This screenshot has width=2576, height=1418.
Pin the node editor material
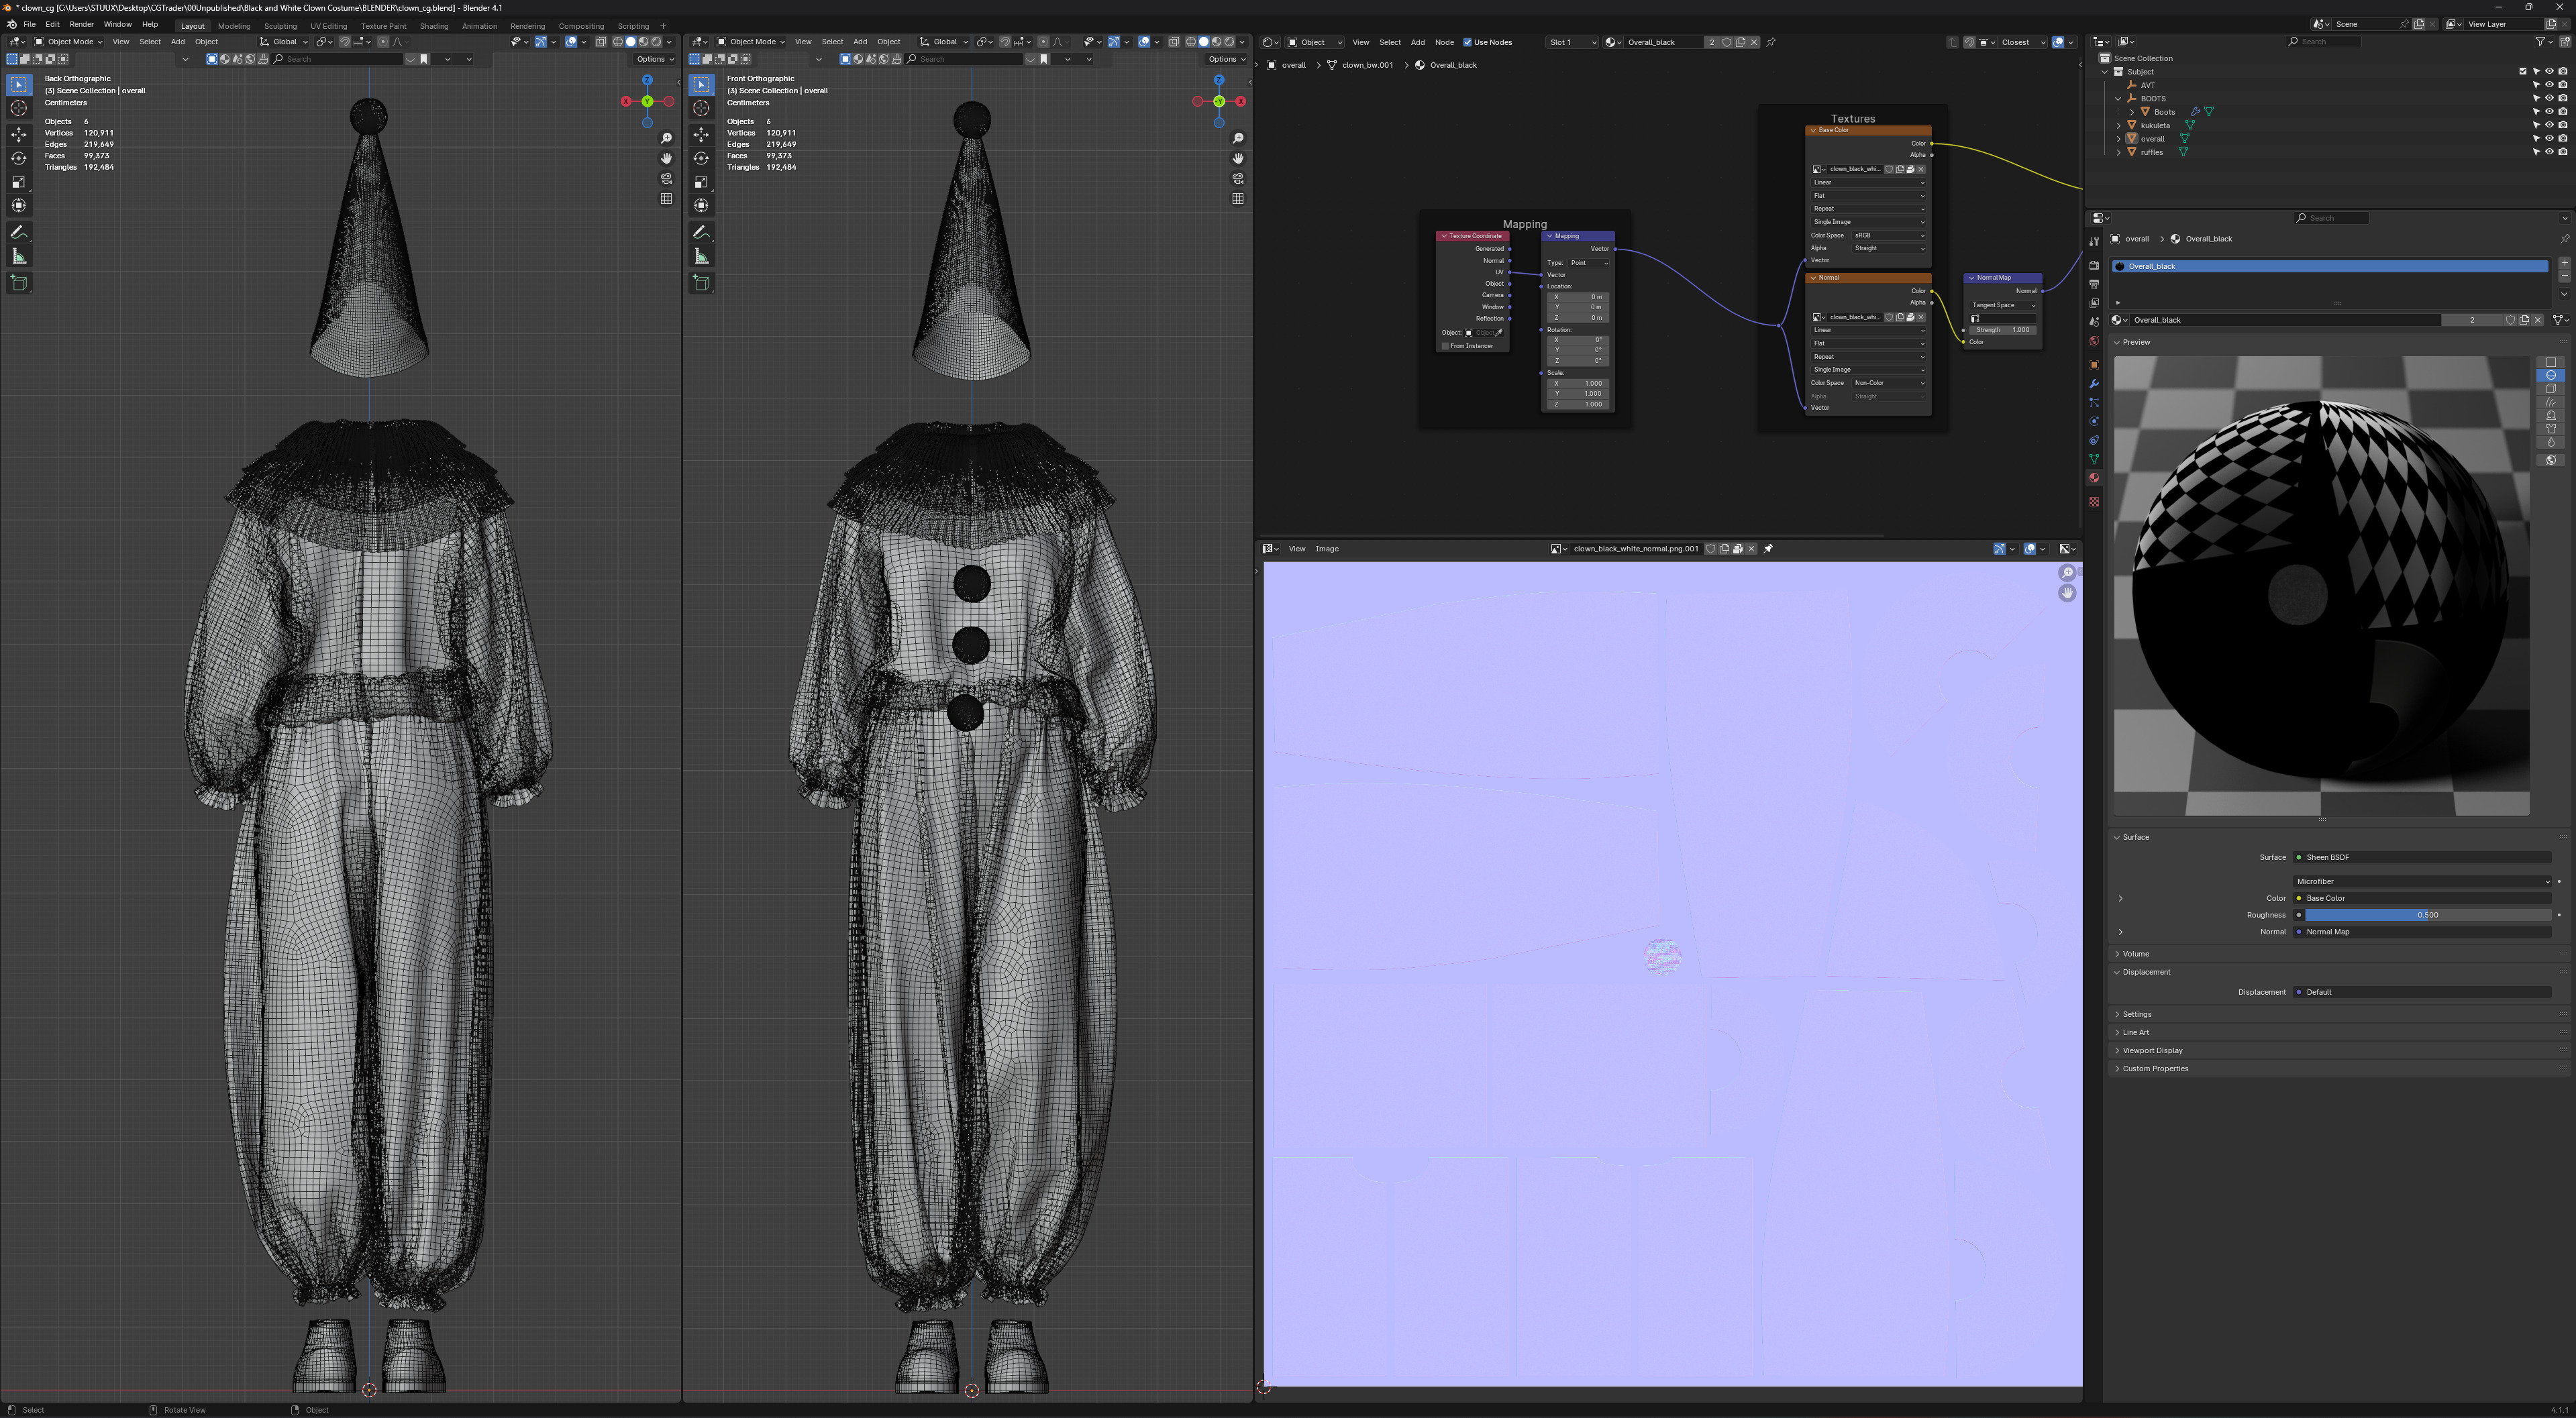coord(1771,42)
